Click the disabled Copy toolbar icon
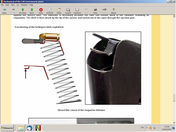 86,11
